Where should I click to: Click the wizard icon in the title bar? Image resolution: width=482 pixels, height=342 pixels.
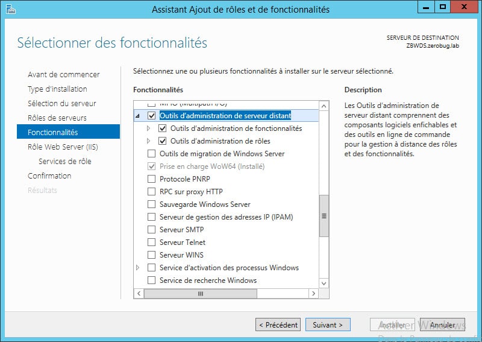click(x=10, y=9)
